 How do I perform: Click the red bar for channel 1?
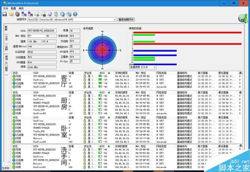pos(187,33)
